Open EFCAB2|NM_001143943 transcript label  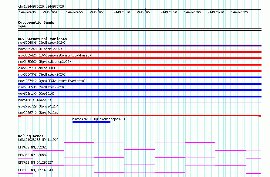[x=35, y=170]
